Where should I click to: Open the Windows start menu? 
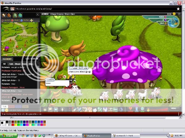pyautogui.click(x=8, y=136)
